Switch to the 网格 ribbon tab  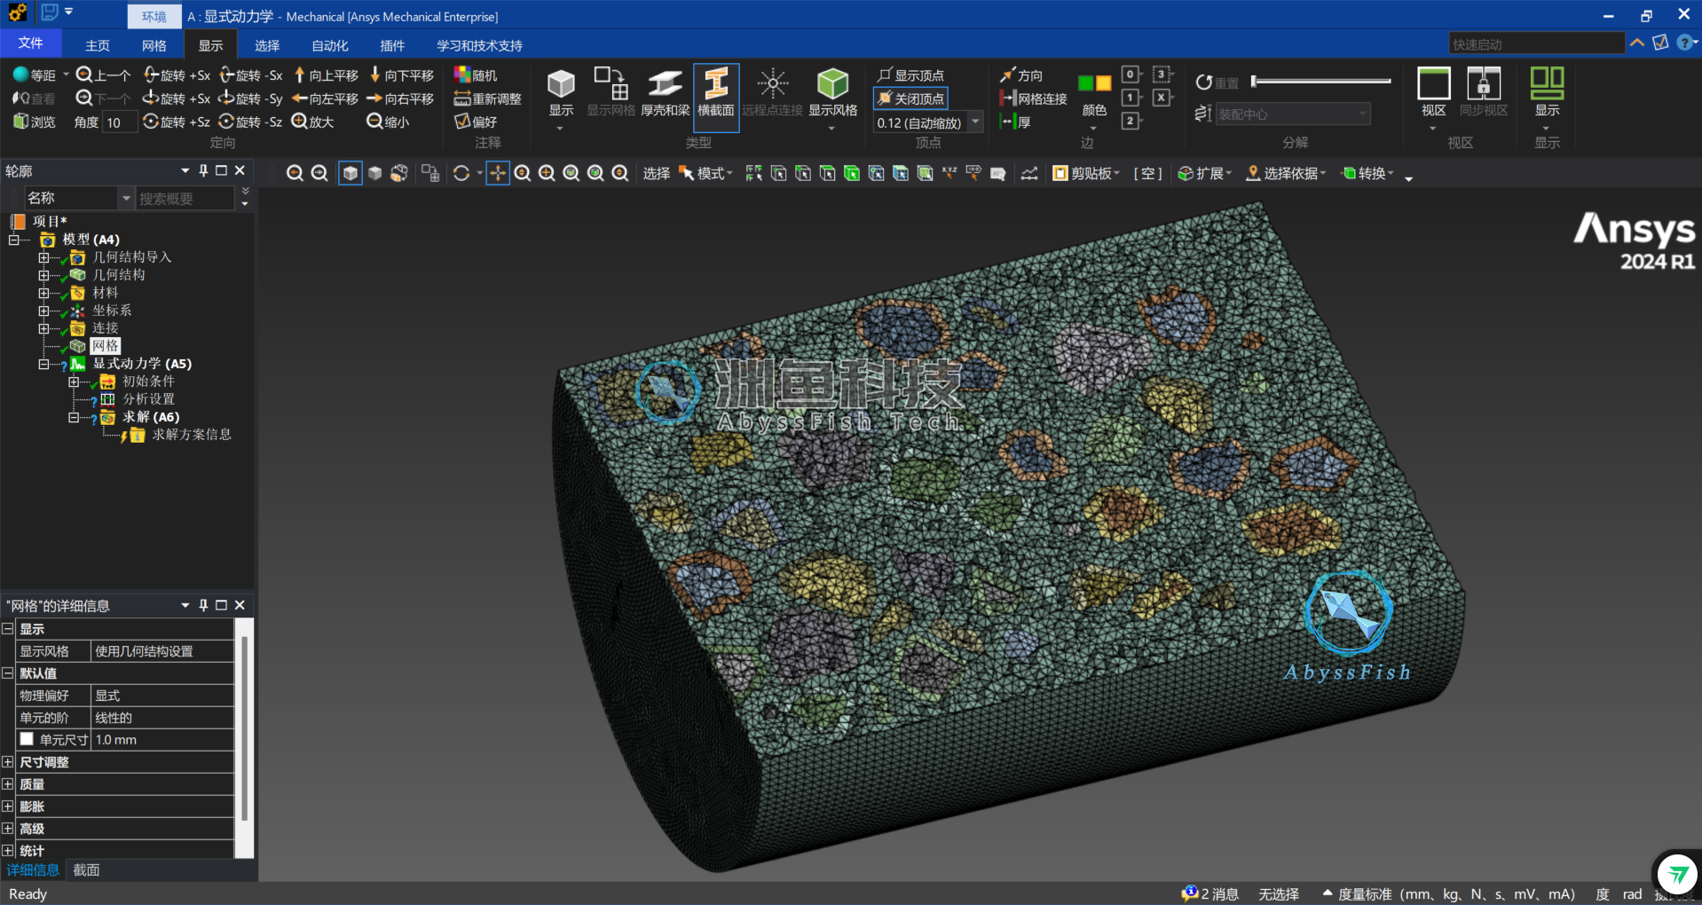(x=154, y=45)
